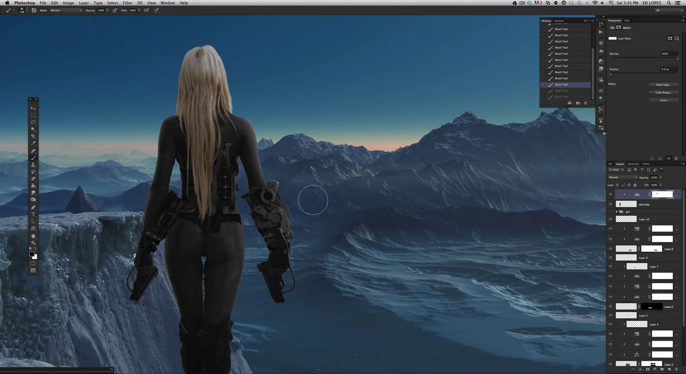Image resolution: width=686 pixels, height=374 pixels.
Task: Select the Rectangular Marquee tool
Action: pyautogui.click(x=33, y=115)
